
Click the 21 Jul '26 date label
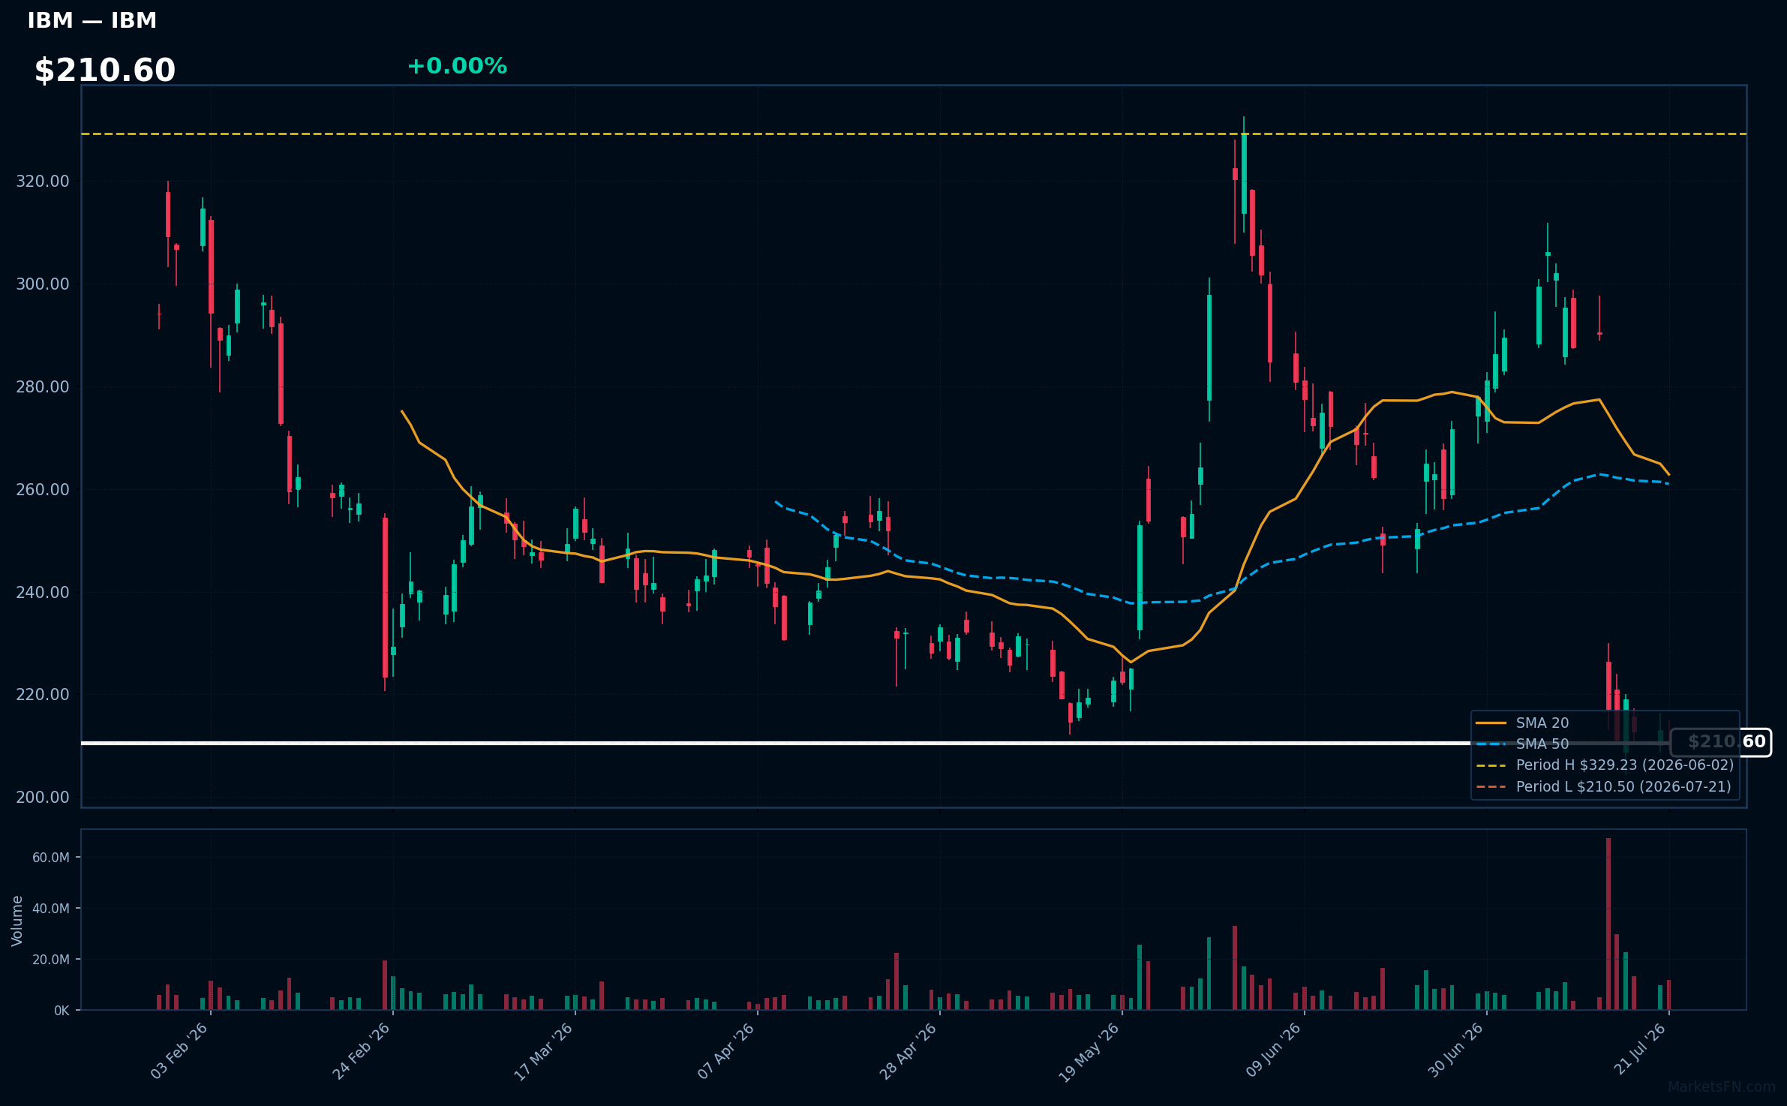coord(1640,1049)
